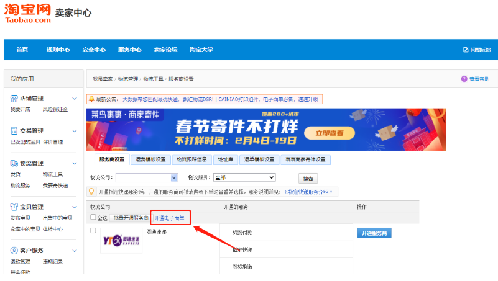
Task: Click the 物流管理 truck icon
Action: click(x=14, y=163)
